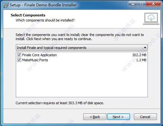Click the 302.2 MB size label
The image size is (163, 126).
tap(139, 55)
